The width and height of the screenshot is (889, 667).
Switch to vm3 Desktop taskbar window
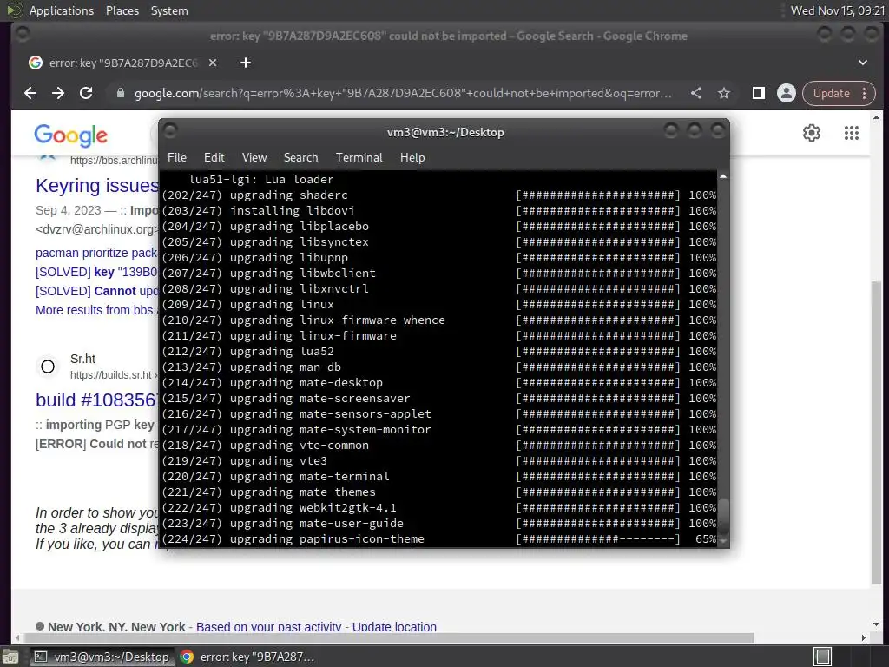(x=103, y=657)
